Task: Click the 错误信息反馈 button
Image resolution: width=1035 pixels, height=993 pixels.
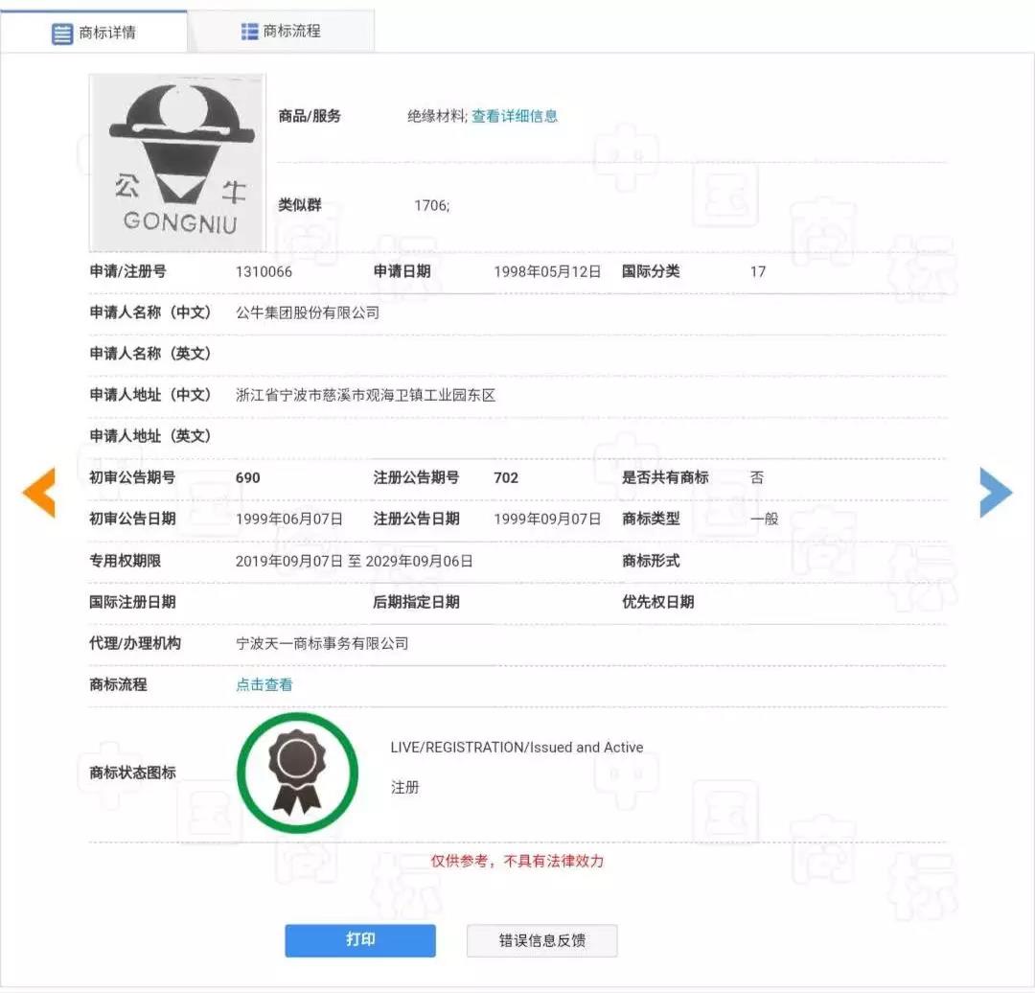Action: pyautogui.click(x=541, y=941)
